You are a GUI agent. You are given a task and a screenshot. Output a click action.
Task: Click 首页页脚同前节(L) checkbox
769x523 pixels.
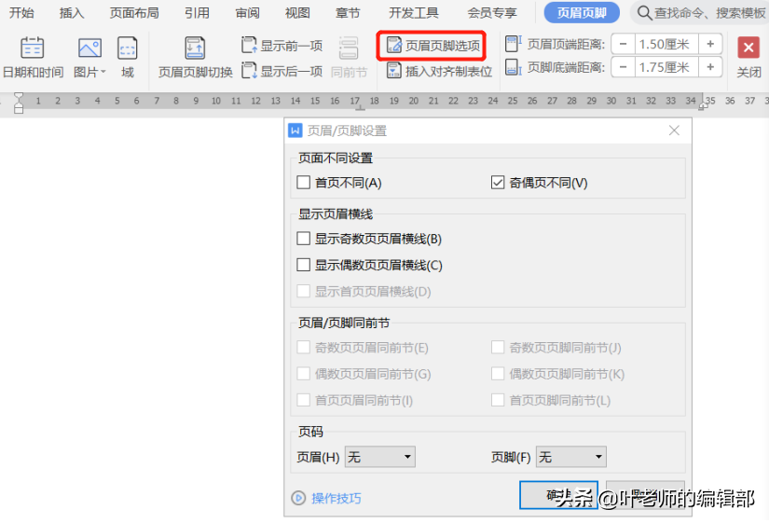[498, 400]
